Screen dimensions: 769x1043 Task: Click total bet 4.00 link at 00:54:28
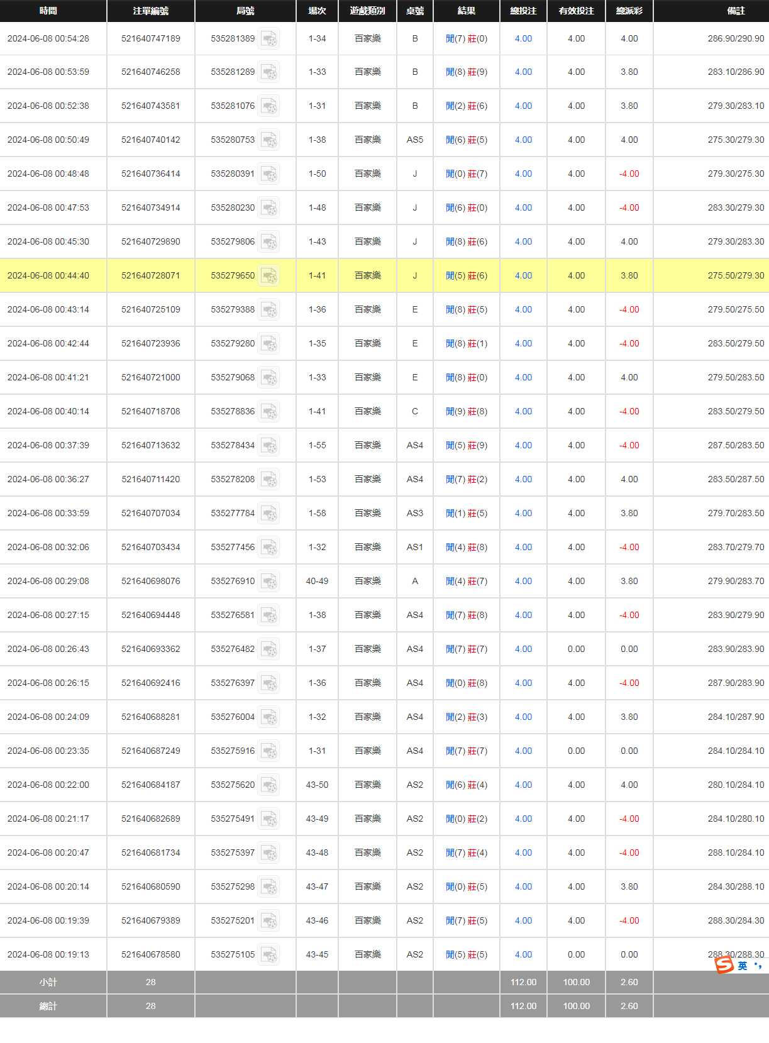tap(523, 38)
